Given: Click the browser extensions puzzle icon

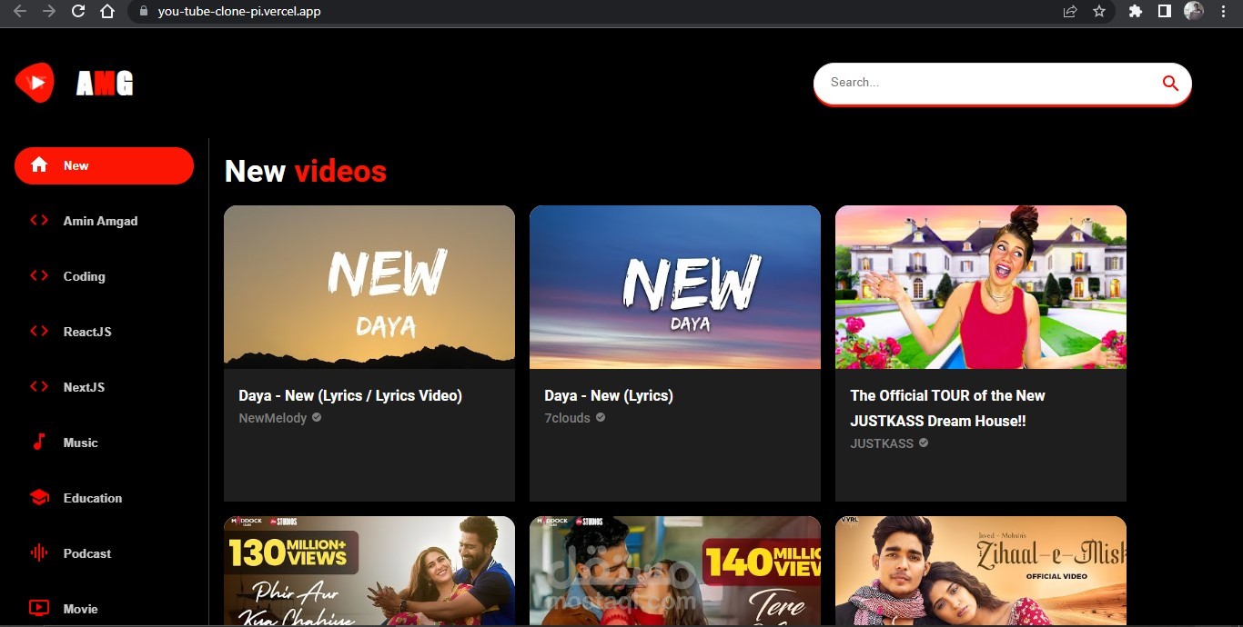Looking at the screenshot, I should pos(1135,12).
